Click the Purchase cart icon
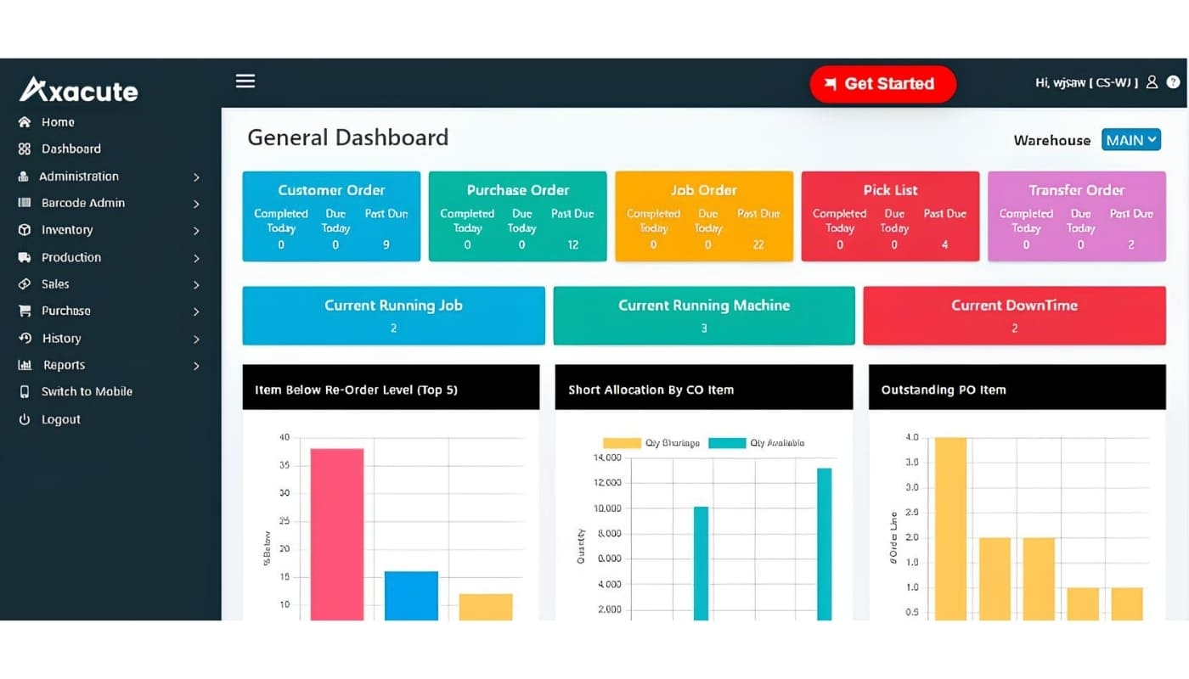The width and height of the screenshot is (1189, 679). click(25, 311)
